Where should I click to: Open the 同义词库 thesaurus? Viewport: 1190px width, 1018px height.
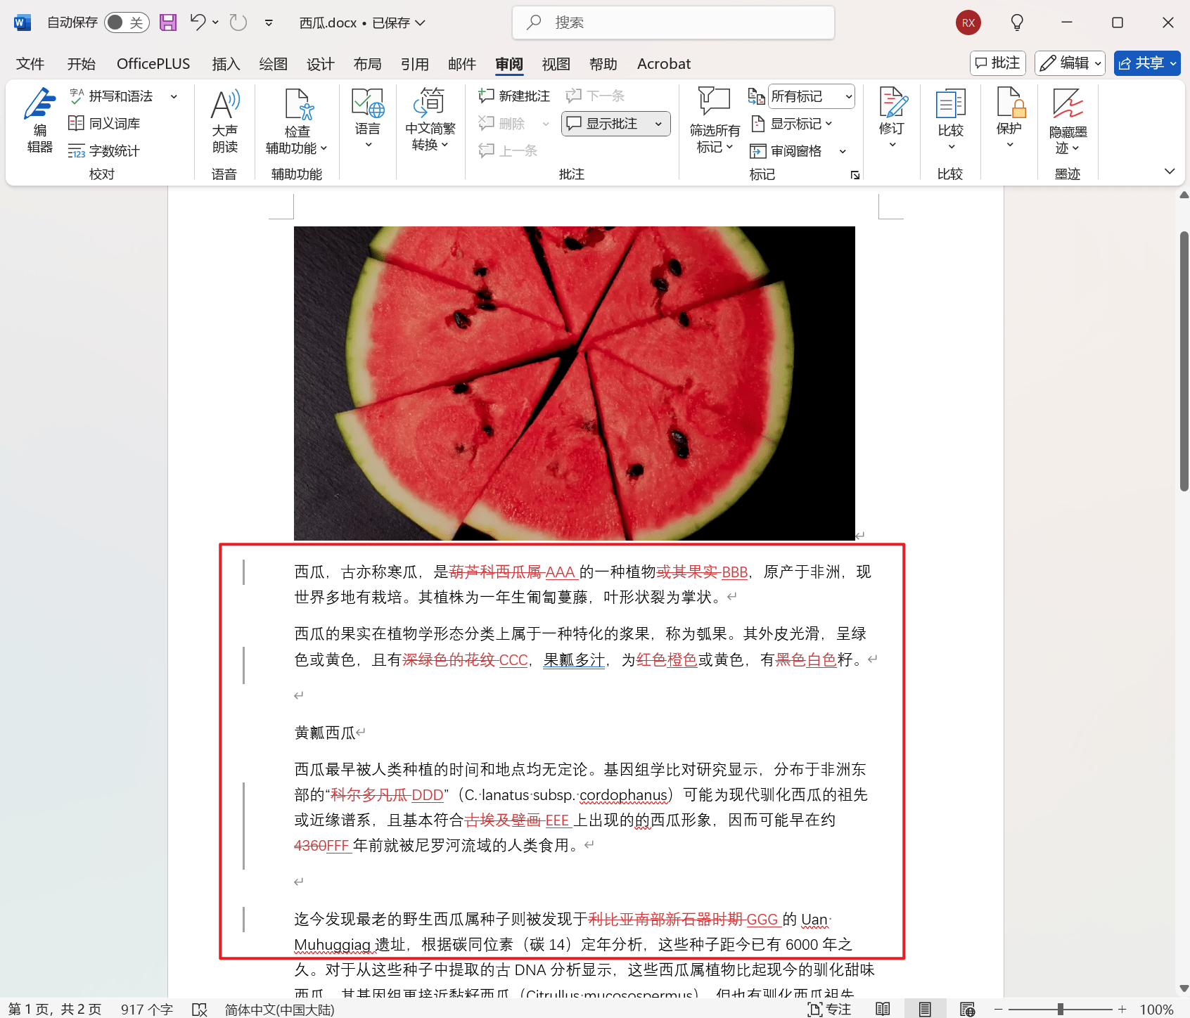point(114,122)
